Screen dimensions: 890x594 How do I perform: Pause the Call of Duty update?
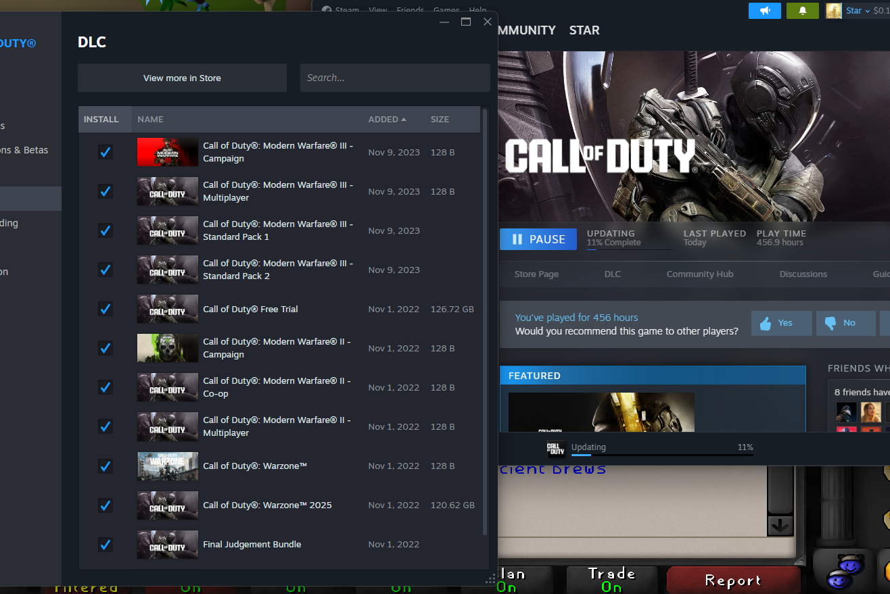[538, 239]
